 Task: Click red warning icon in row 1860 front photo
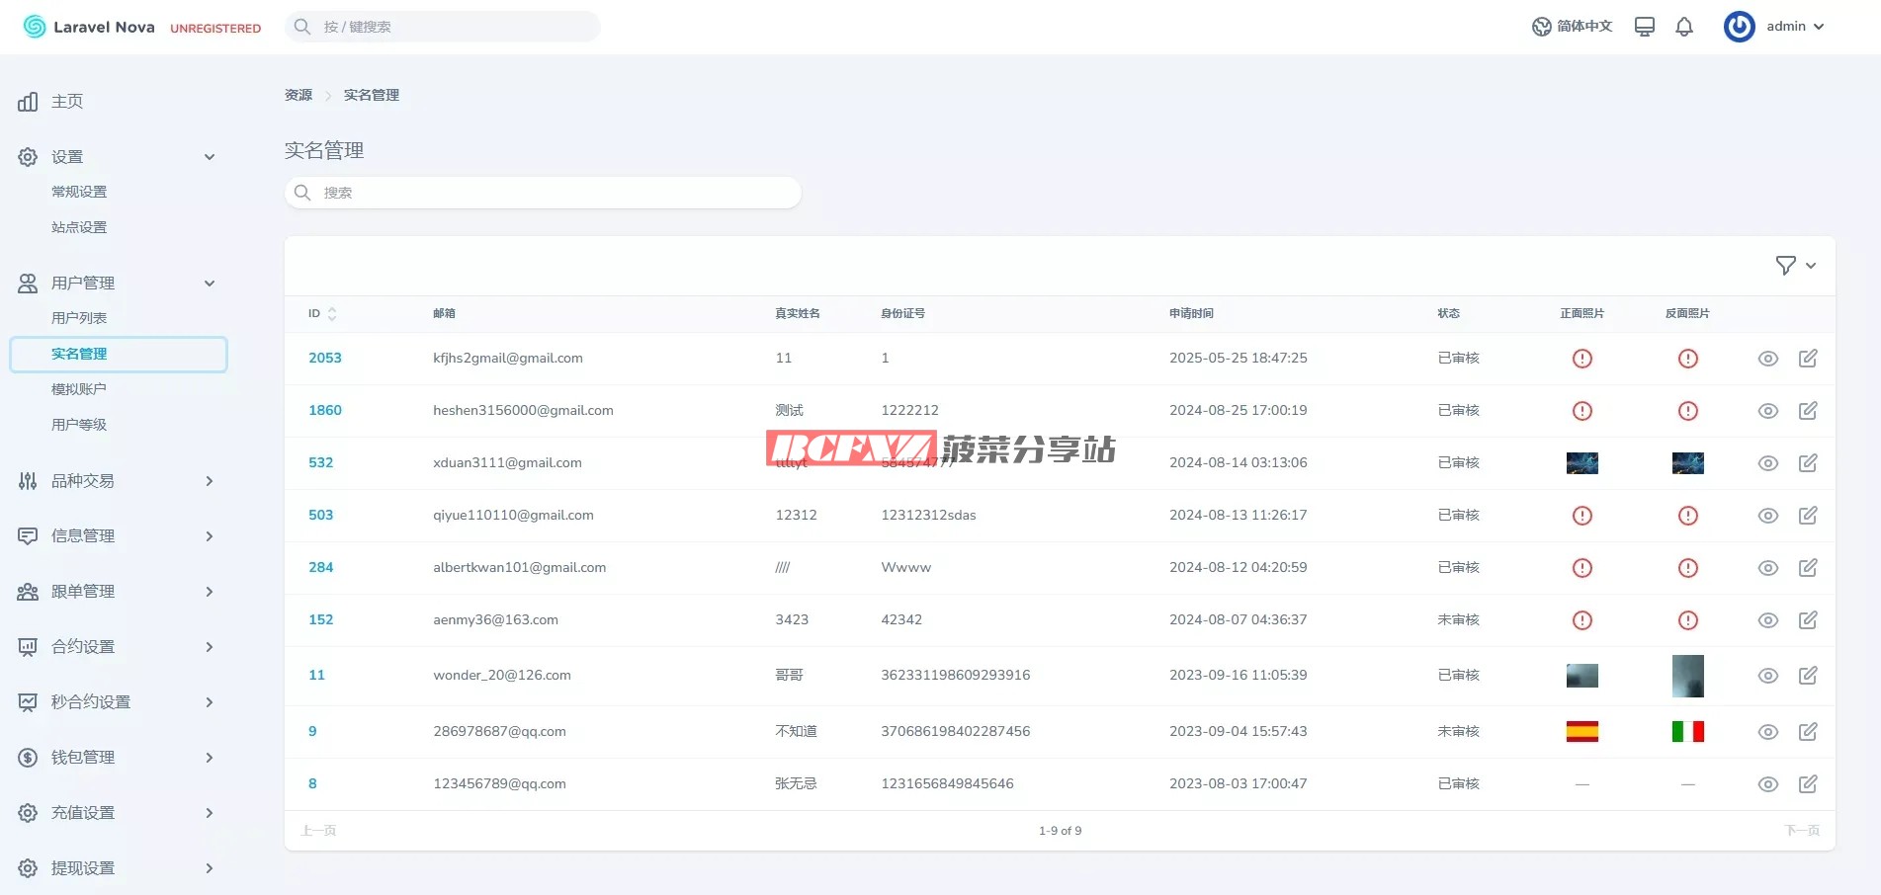pyautogui.click(x=1582, y=411)
